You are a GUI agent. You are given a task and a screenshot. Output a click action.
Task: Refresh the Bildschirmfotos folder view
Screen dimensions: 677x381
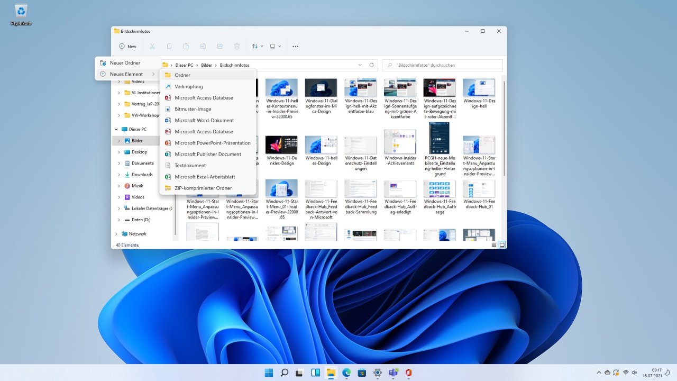(372, 65)
